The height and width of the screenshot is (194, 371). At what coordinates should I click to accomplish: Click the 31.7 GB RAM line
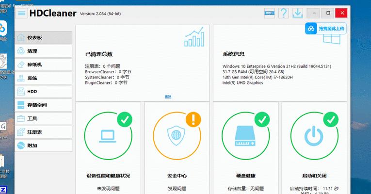point(254,72)
